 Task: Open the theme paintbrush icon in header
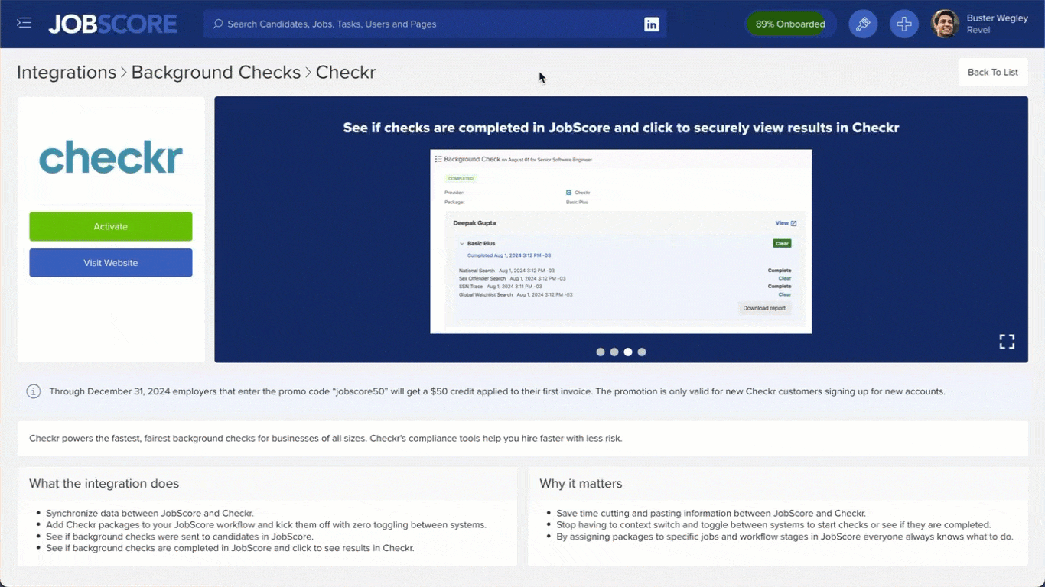pos(863,24)
